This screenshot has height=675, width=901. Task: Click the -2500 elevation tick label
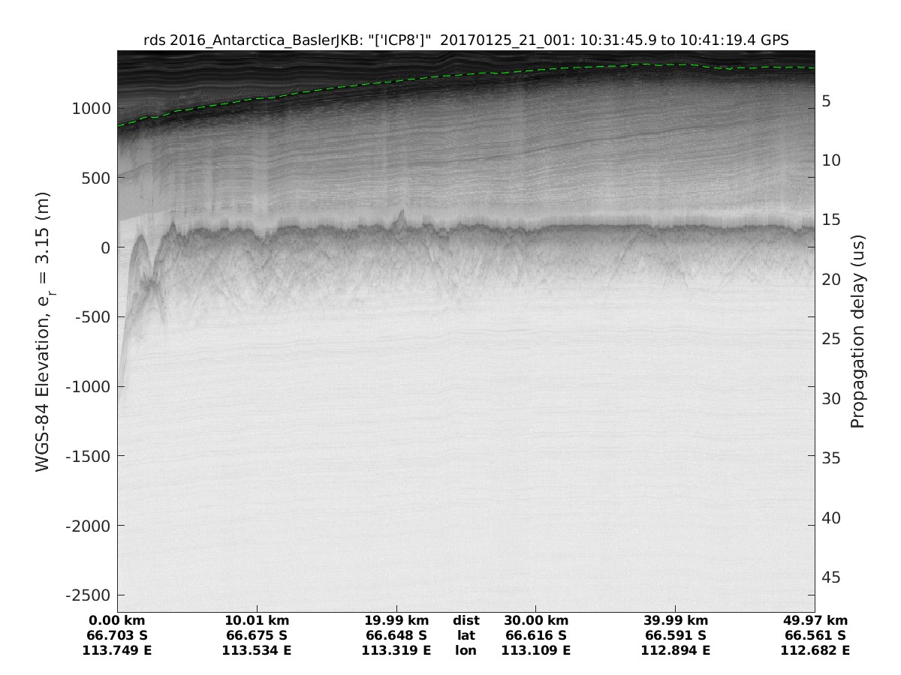(x=89, y=595)
